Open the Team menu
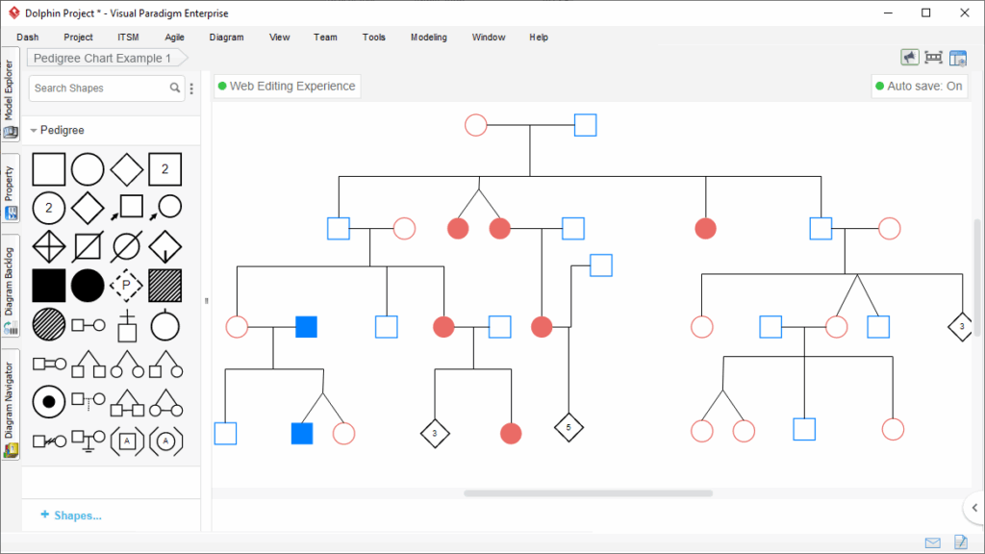This screenshot has width=985, height=554. (x=325, y=38)
